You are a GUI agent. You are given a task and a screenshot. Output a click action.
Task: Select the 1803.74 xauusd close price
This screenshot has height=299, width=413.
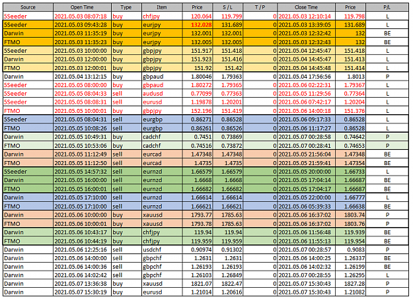point(350,215)
